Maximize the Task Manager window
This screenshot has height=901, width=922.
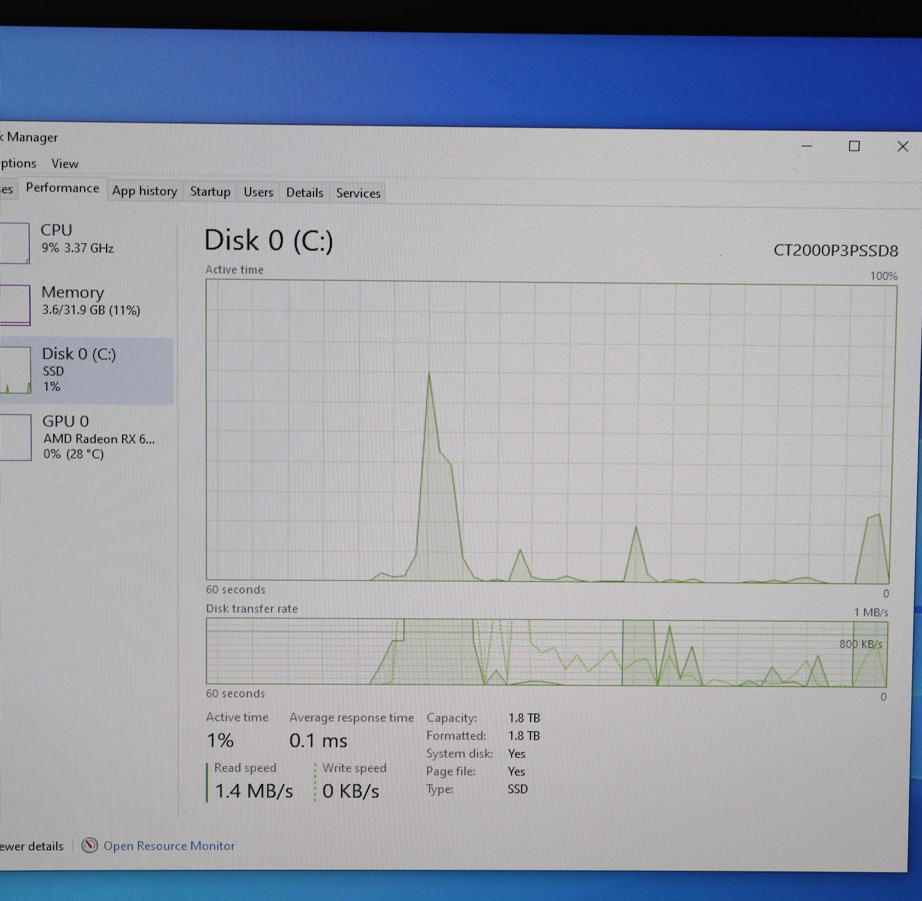[854, 146]
